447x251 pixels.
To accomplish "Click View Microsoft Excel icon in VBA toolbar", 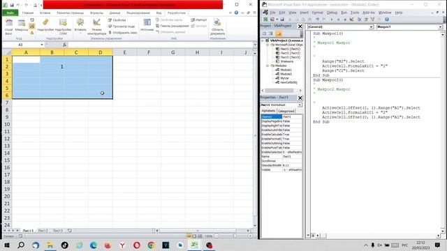I will 265,20.
